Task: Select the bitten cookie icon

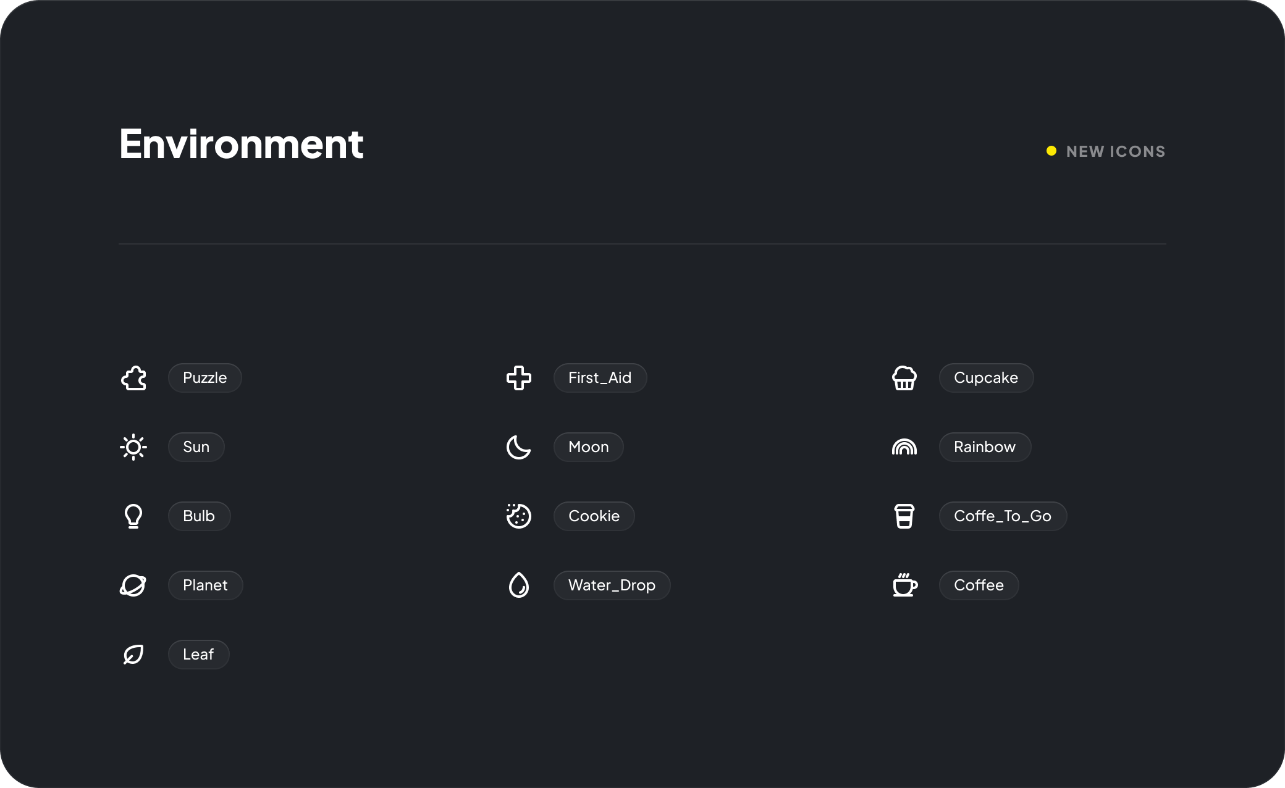Action: tap(519, 516)
